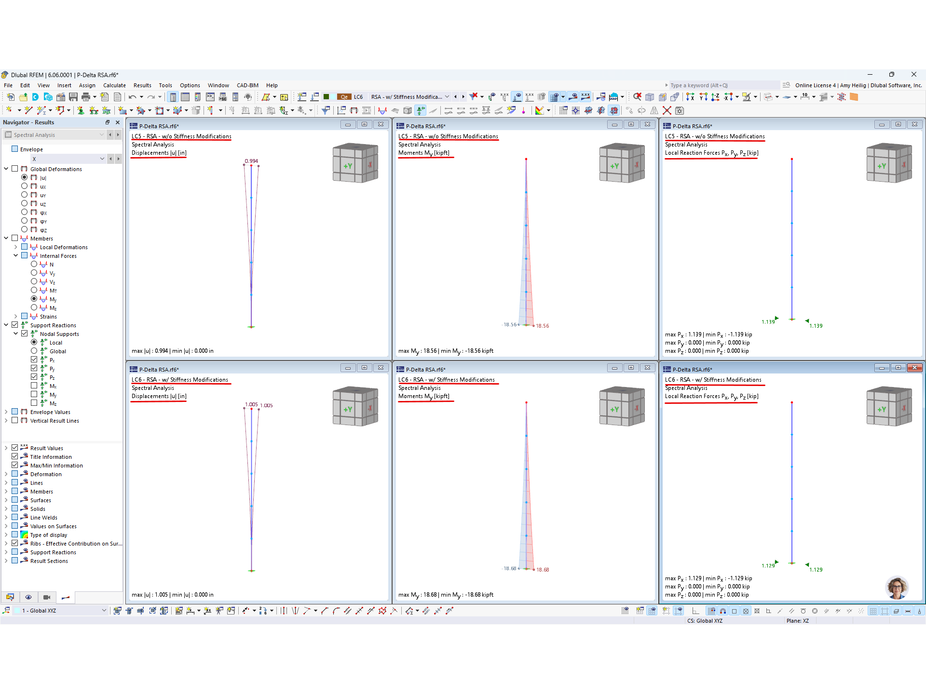Click the camera snapshot icon in second toolbar
Viewport: 926px width, 694px height.
(366, 109)
